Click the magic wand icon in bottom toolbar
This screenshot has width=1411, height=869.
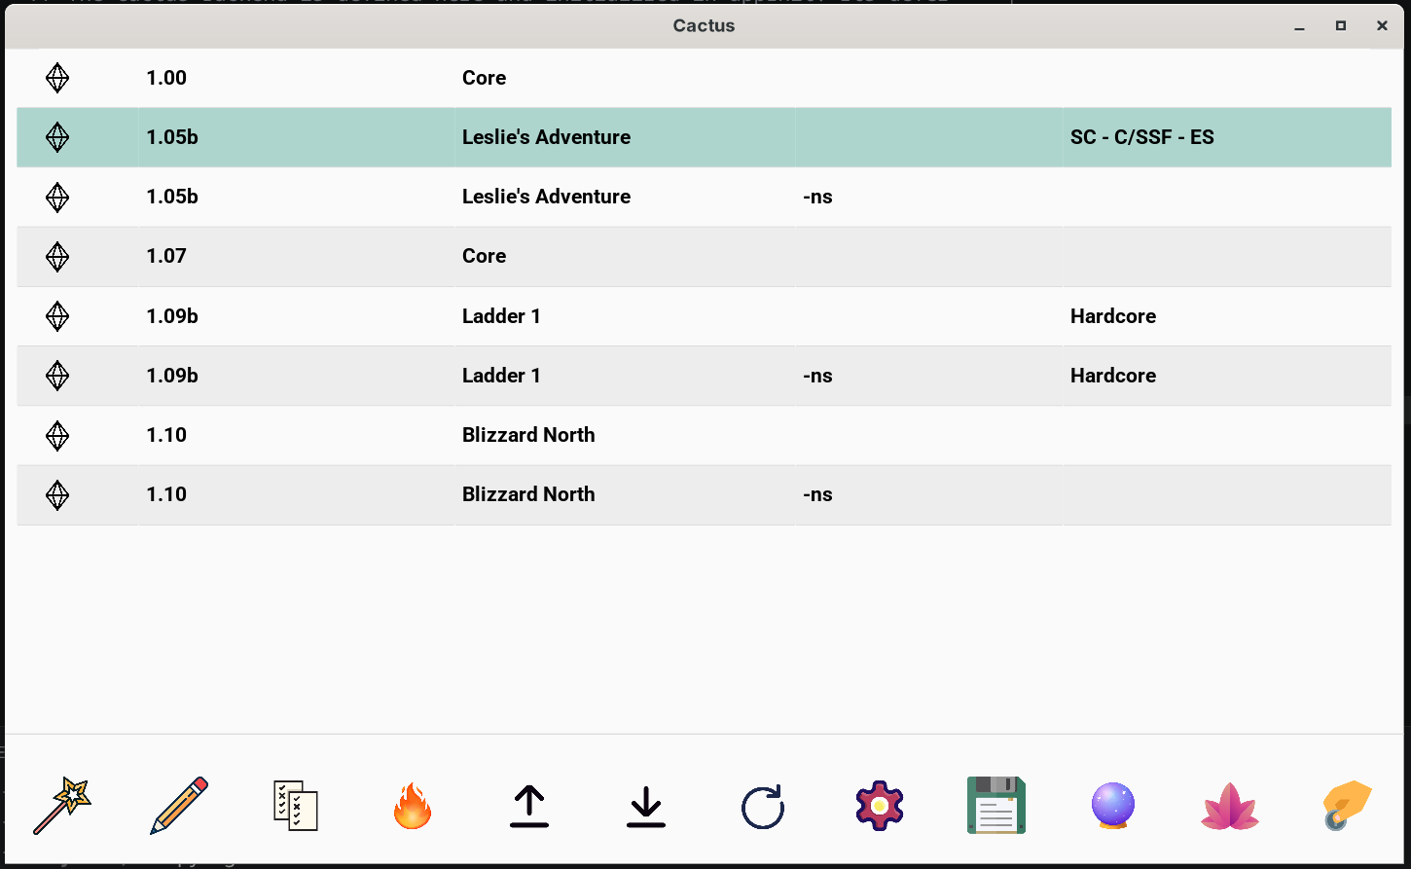pos(62,806)
